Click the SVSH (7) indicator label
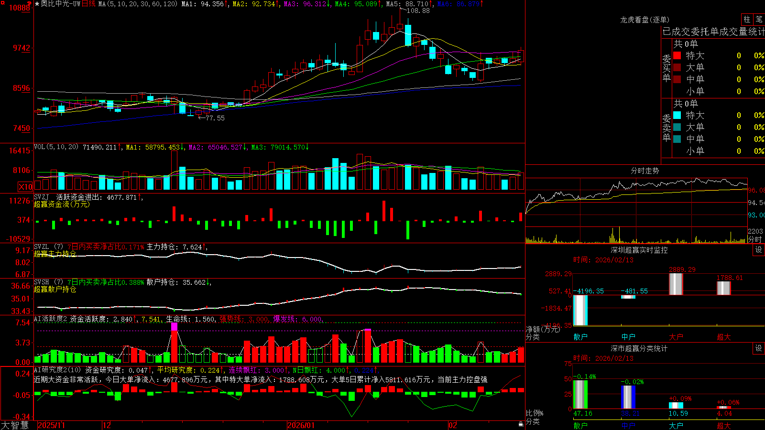Screen dimensions: 765x430 click(49, 282)
